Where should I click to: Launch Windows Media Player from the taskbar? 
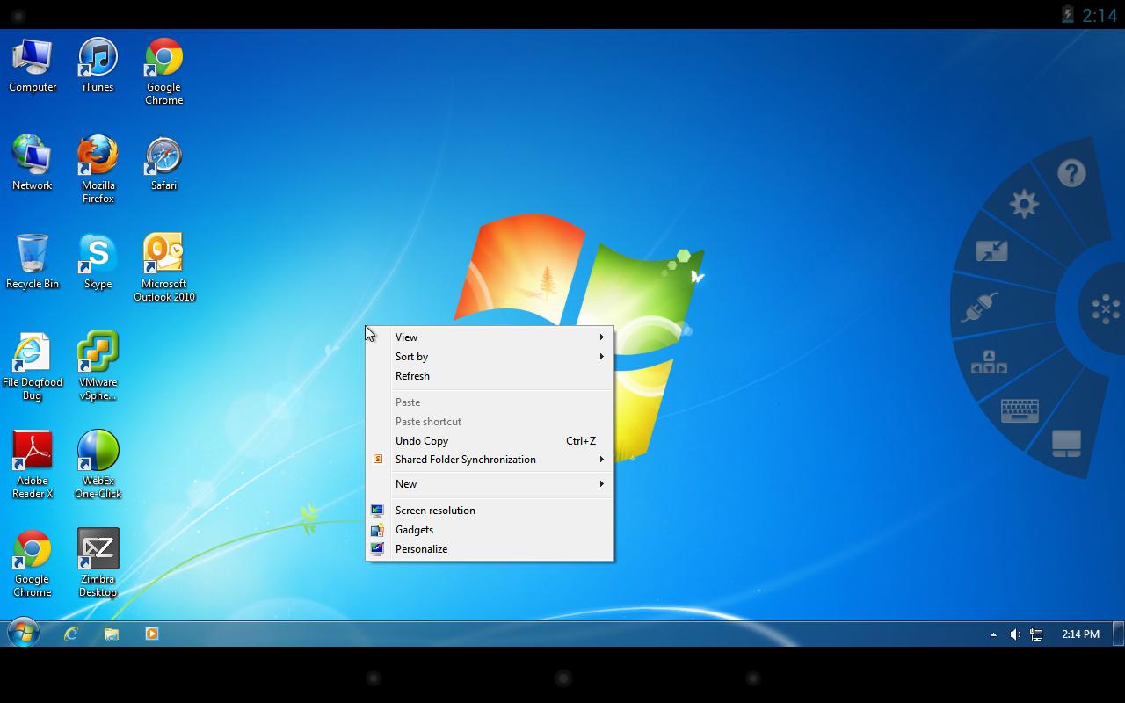[x=152, y=634]
